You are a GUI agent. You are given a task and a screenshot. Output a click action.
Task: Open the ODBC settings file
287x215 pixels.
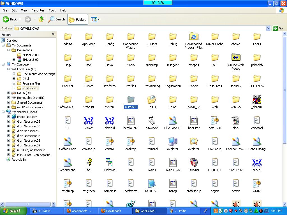257,184
